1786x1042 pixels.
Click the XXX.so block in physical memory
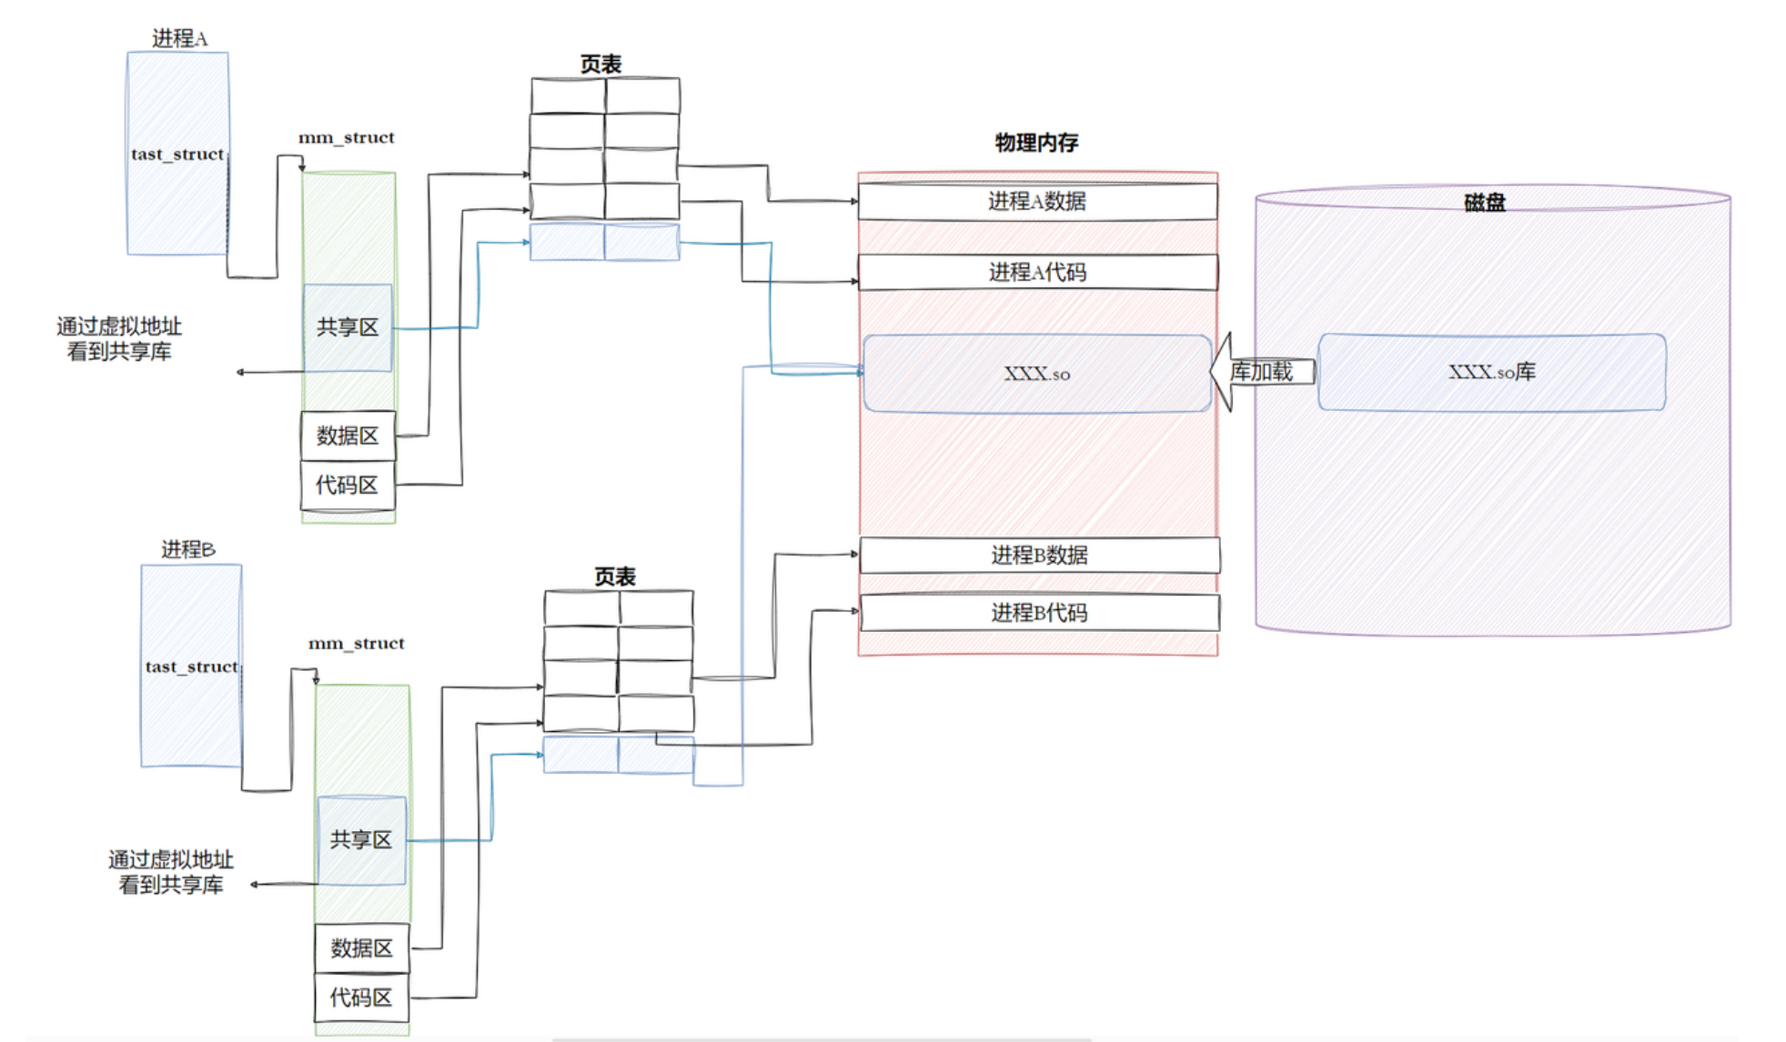pyautogui.click(x=1036, y=374)
